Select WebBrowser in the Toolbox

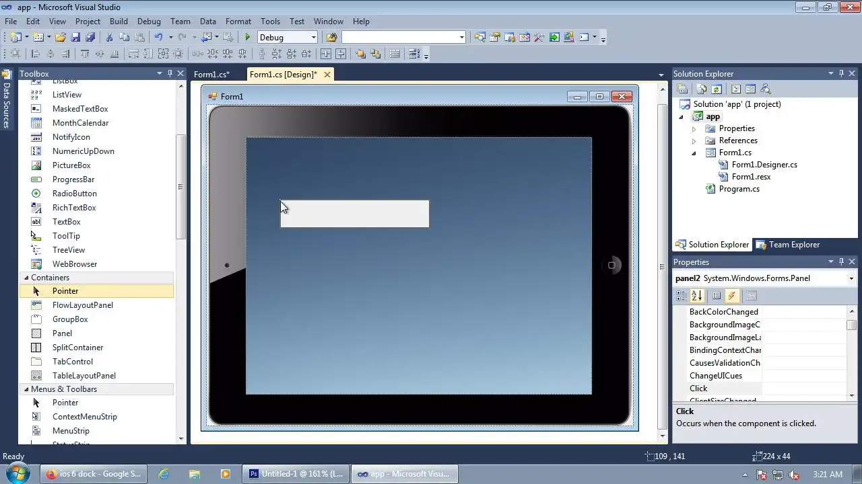[x=75, y=264]
